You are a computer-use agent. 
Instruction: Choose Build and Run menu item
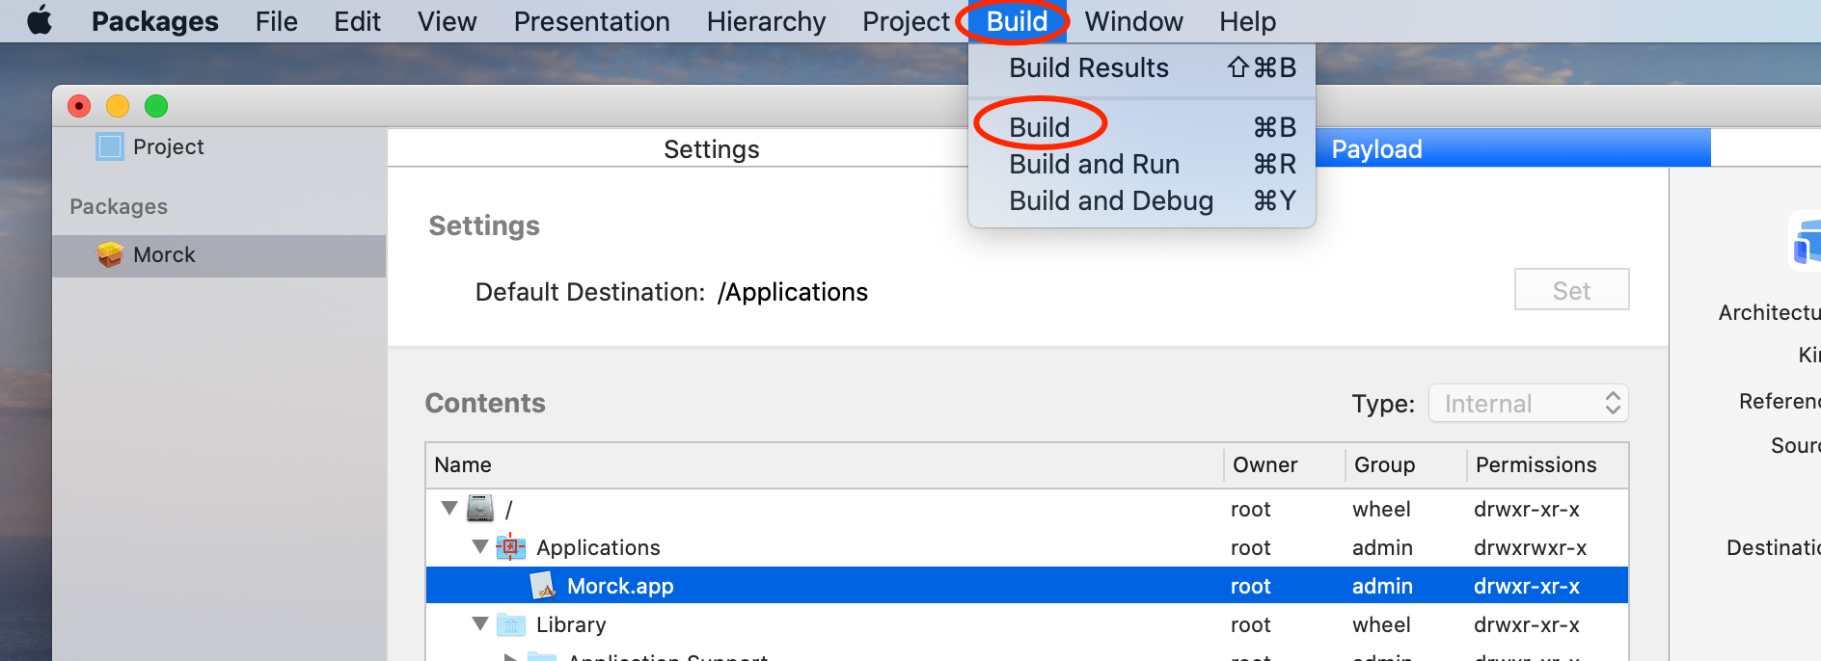1094,165
